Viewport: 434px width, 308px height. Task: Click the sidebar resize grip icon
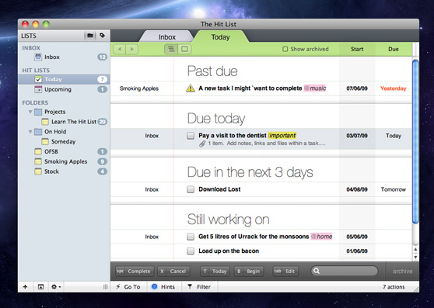pos(106,287)
